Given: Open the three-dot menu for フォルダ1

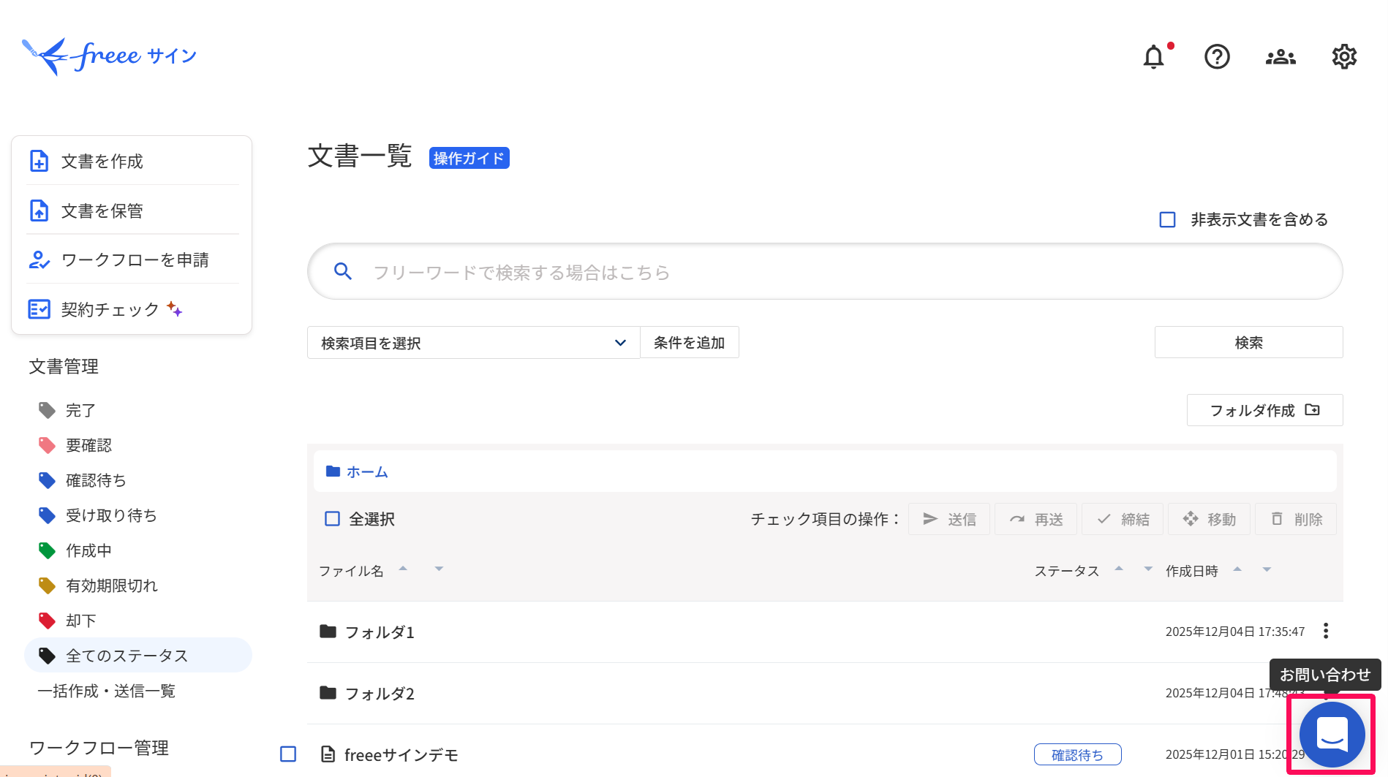Looking at the screenshot, I should (x=1326, y=631).
